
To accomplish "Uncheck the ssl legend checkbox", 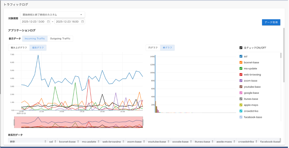I will click(241, 56).
